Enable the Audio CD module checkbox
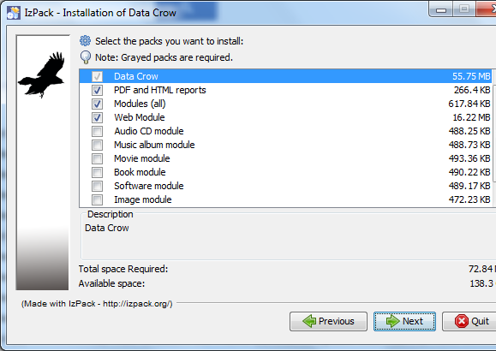 pos(97,131)
